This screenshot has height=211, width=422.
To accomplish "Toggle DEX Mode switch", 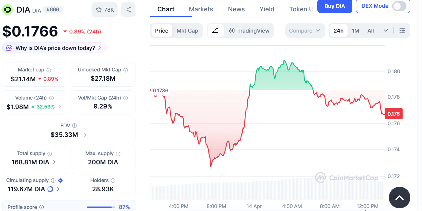I will coord(399,6).
